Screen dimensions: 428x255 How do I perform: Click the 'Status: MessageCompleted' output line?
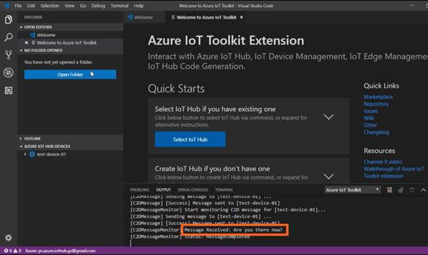coord(190,236)
